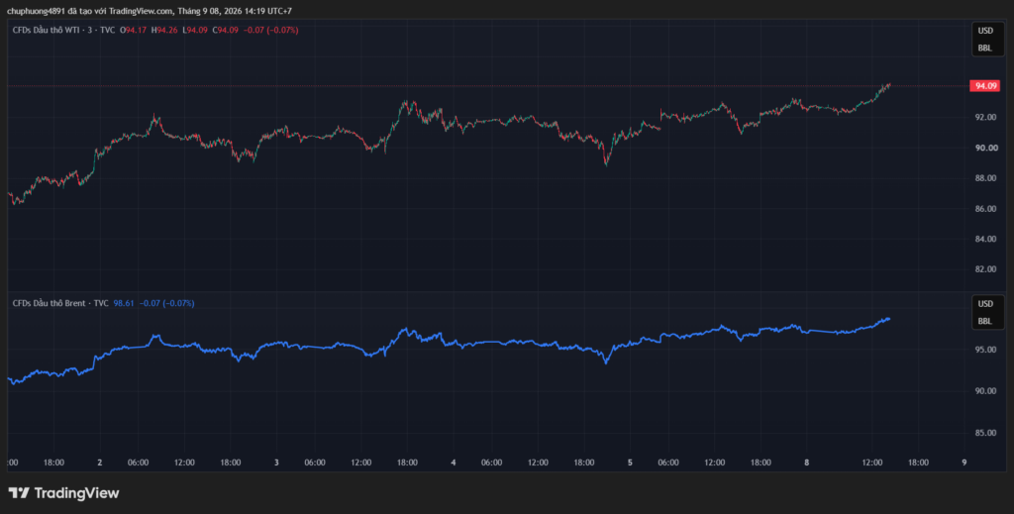Open the USD BBL unit box on Brent pane
1014x514 pixels.
pos(987,312)
